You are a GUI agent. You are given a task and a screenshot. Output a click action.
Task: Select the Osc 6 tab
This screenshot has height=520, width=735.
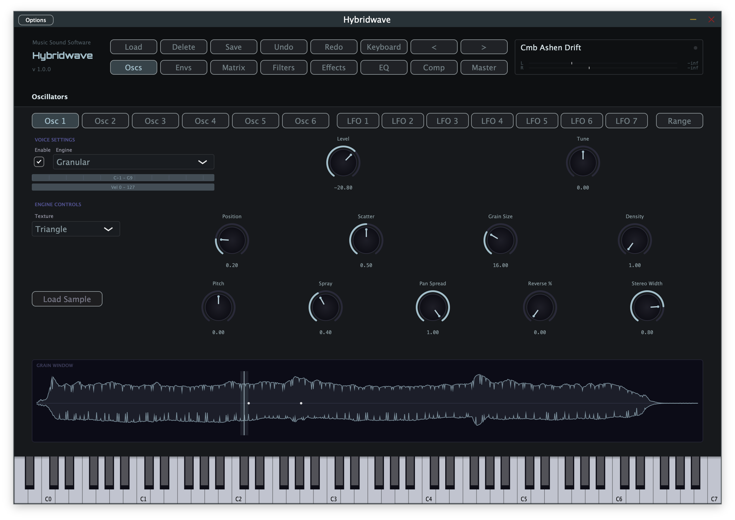[305, 120]
